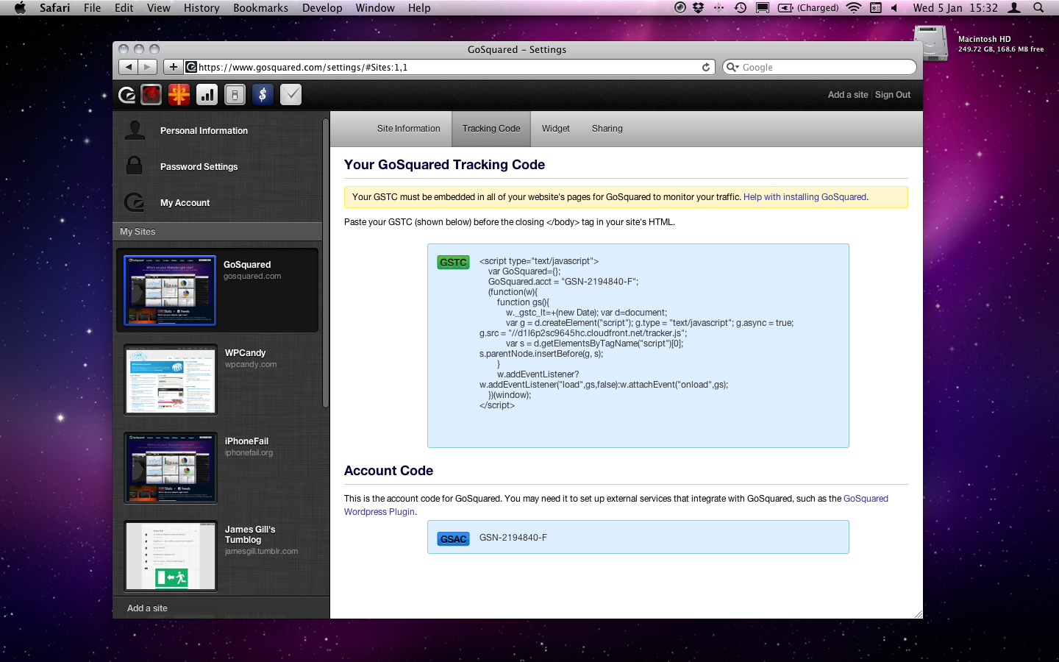Click the blue GSAC badge
The width and height of the screenshot is (1059, 662).
click(453, 539)
